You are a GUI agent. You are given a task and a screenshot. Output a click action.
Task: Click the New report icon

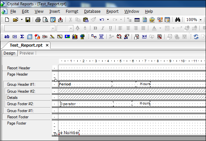7,20
